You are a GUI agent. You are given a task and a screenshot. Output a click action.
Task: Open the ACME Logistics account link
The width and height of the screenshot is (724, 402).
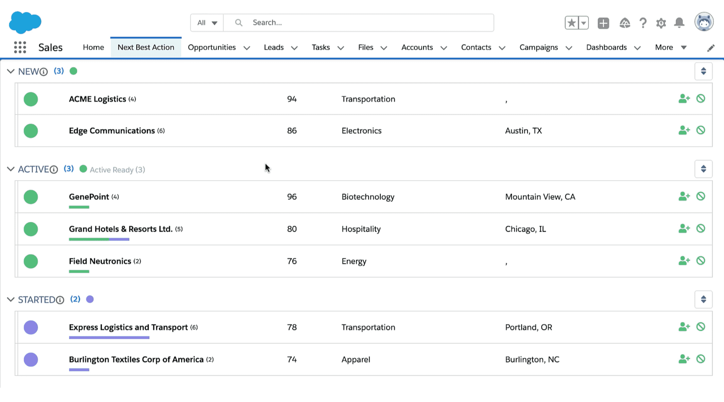click(97, 99)
